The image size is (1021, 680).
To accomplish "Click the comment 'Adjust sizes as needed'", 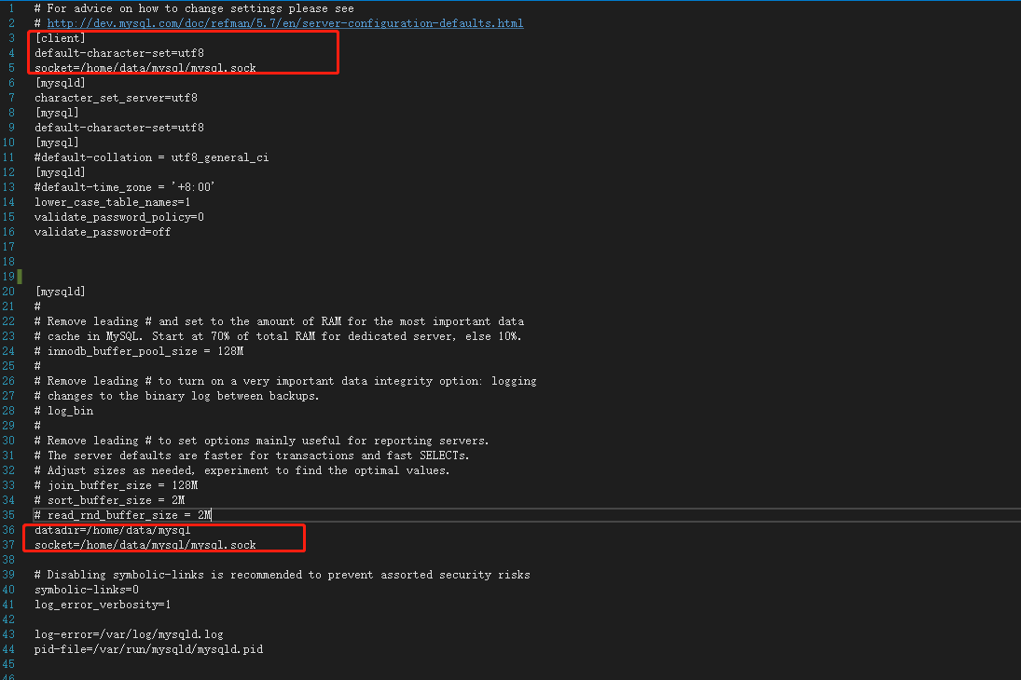I will click(x=241, y=471).
